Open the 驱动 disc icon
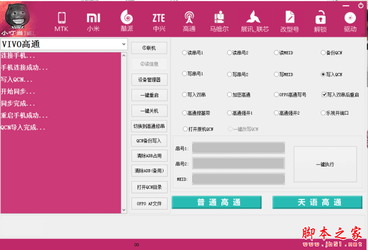Image resolution: width=368 pixels, height=250 pixels. coord(350,22)
